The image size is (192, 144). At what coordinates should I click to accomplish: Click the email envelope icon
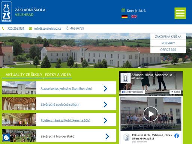pyautogui.click(x=30, y=28)
